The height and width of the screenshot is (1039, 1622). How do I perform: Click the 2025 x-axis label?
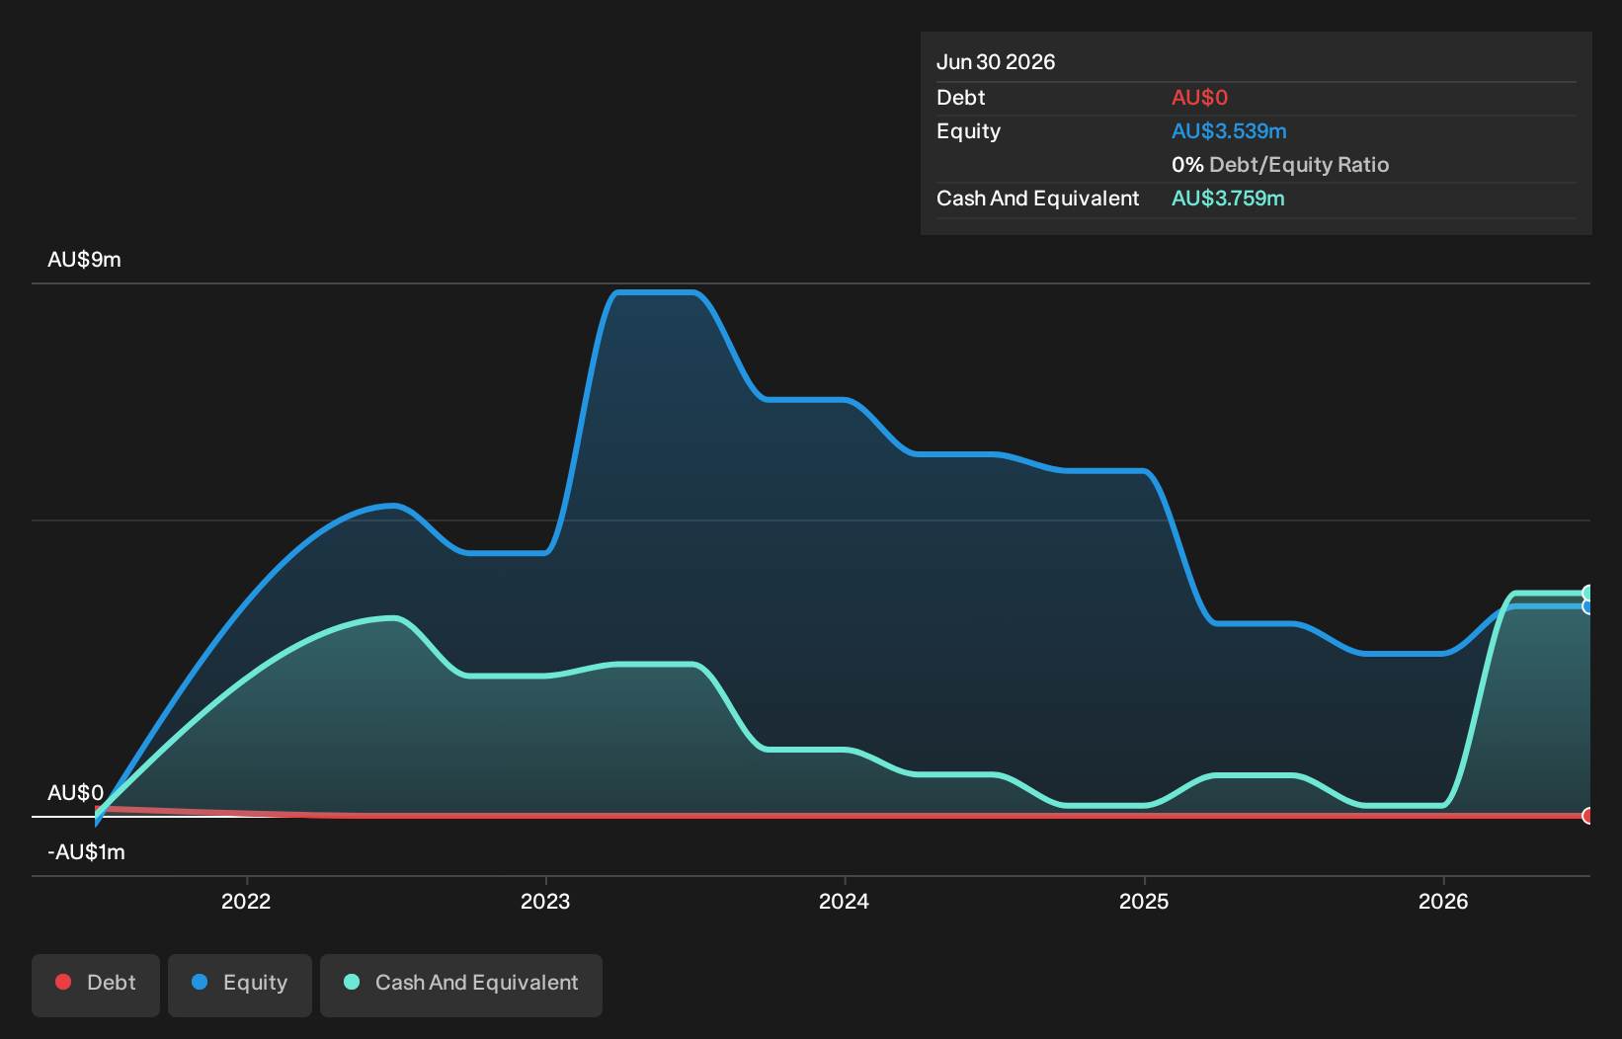(1144, 901)
